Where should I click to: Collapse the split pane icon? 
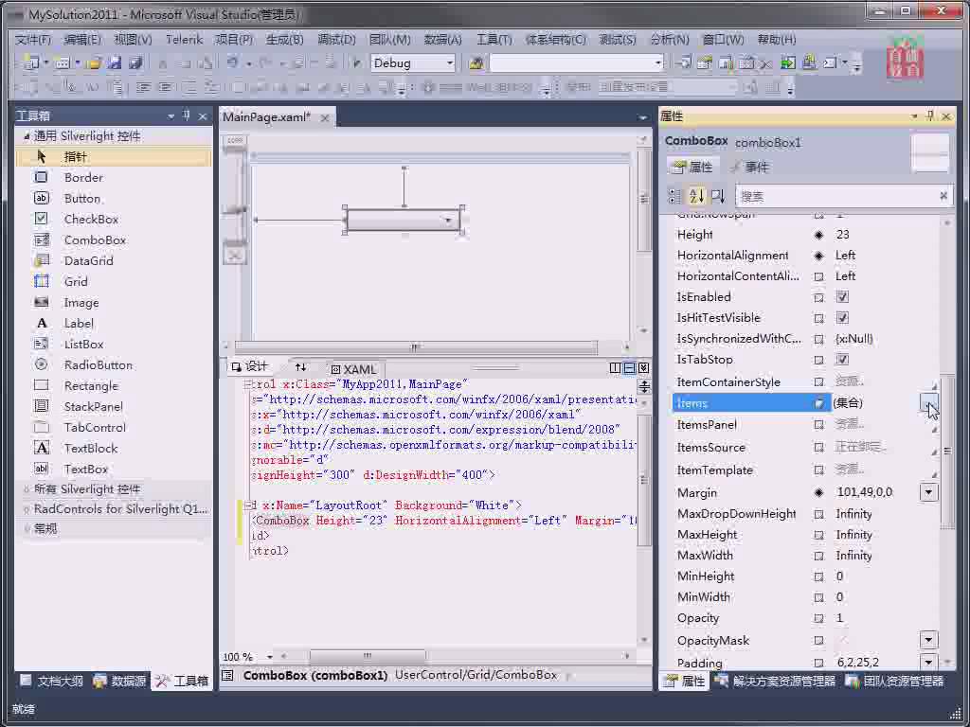[x=643, y=368]
